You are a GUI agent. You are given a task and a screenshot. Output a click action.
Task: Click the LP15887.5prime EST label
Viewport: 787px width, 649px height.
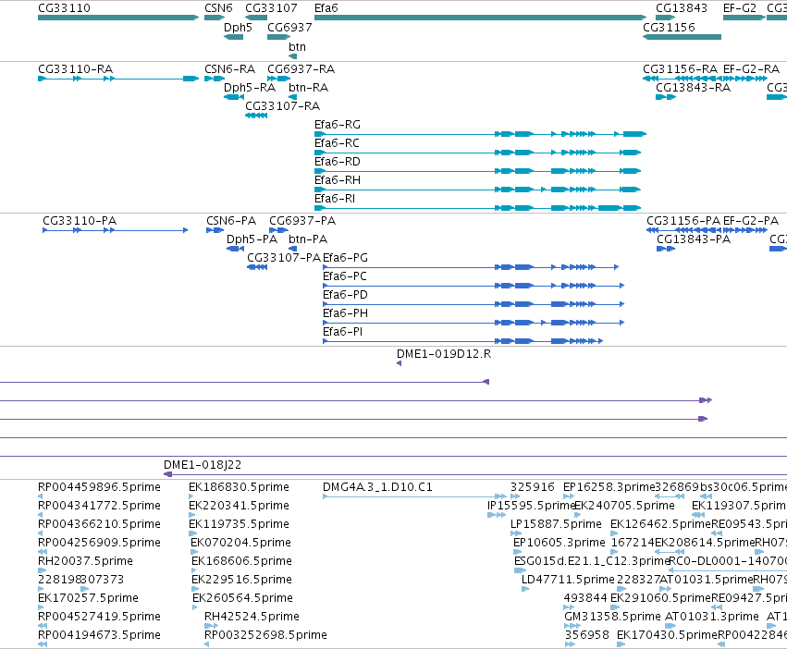click(556, 524)
